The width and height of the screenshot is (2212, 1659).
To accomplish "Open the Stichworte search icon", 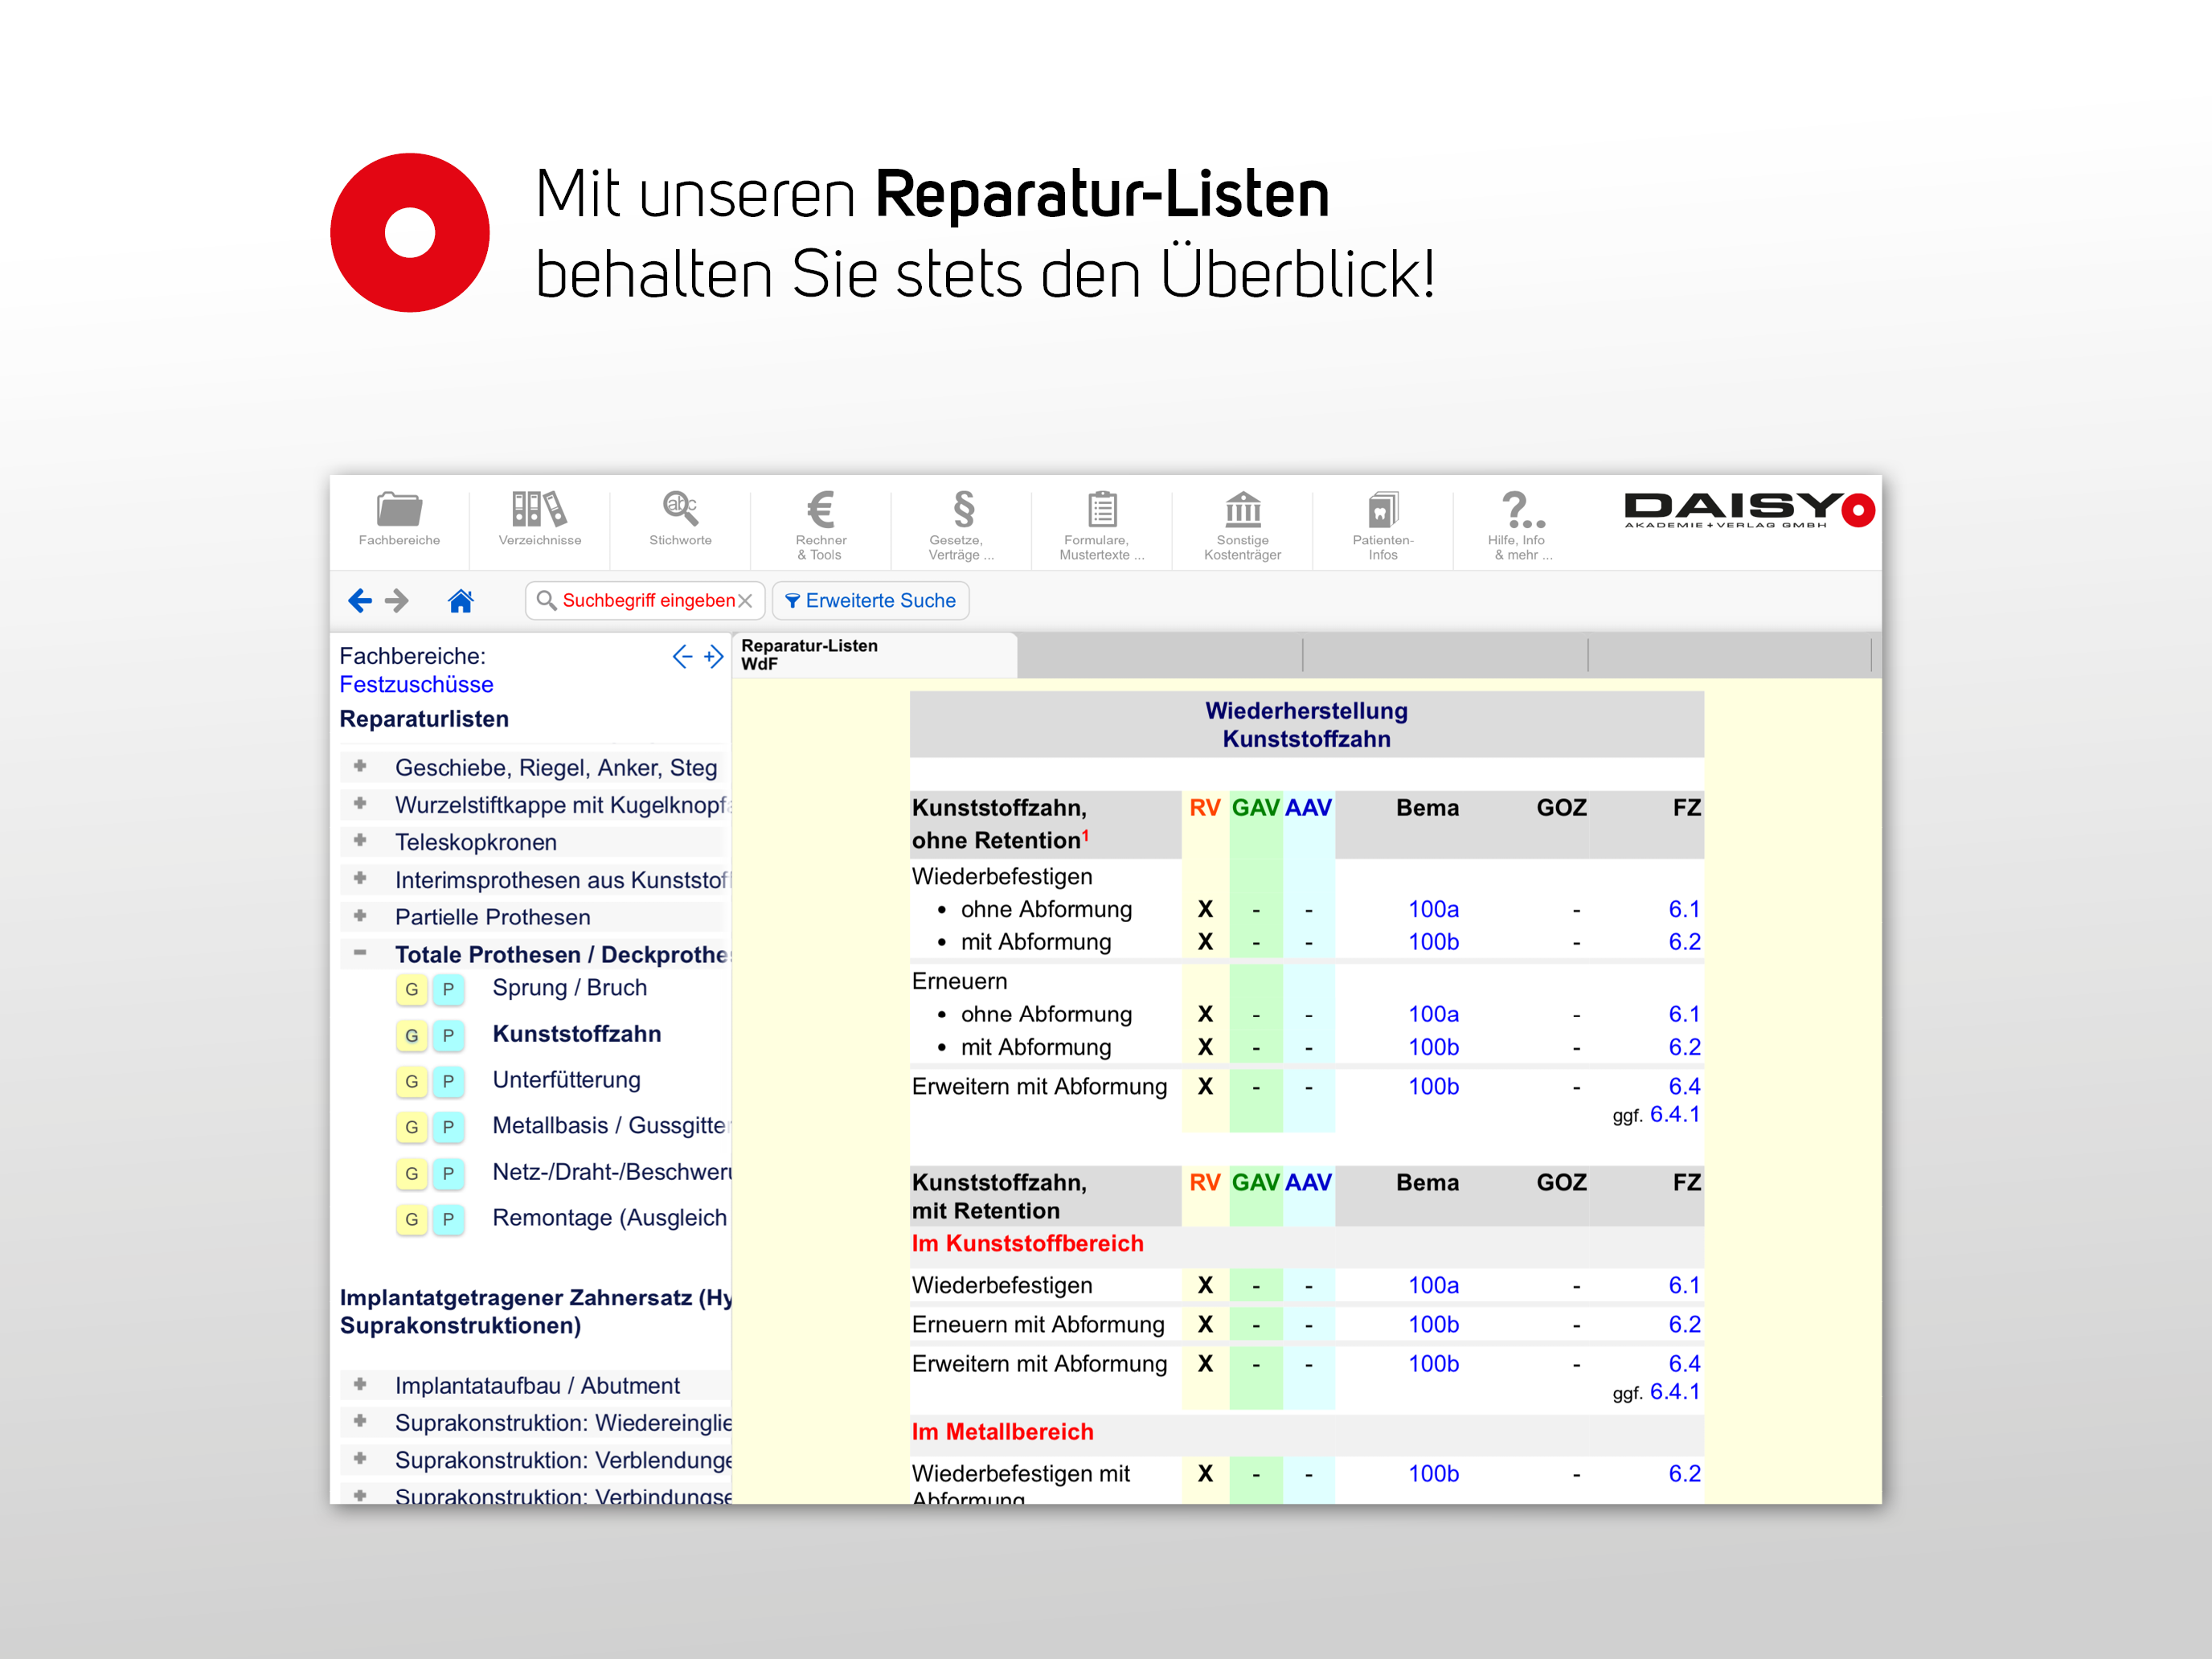I will coord(680,521).
